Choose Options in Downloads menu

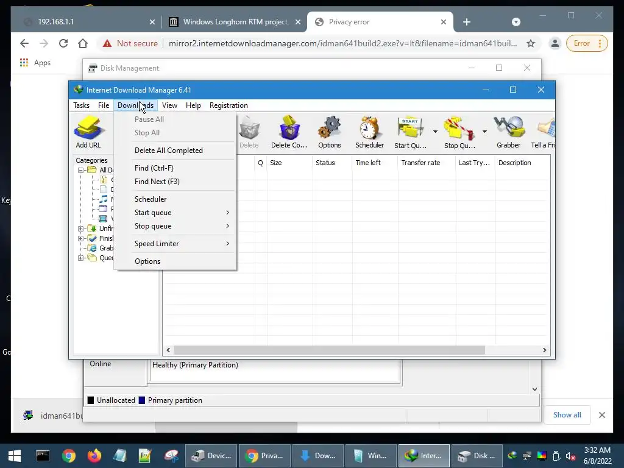pos(175,261)
